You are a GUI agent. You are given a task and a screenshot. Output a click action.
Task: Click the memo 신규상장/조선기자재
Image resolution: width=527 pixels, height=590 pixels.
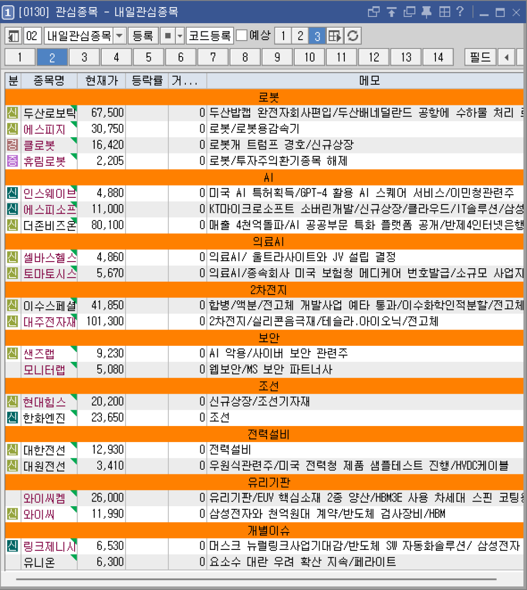point(259,402)
